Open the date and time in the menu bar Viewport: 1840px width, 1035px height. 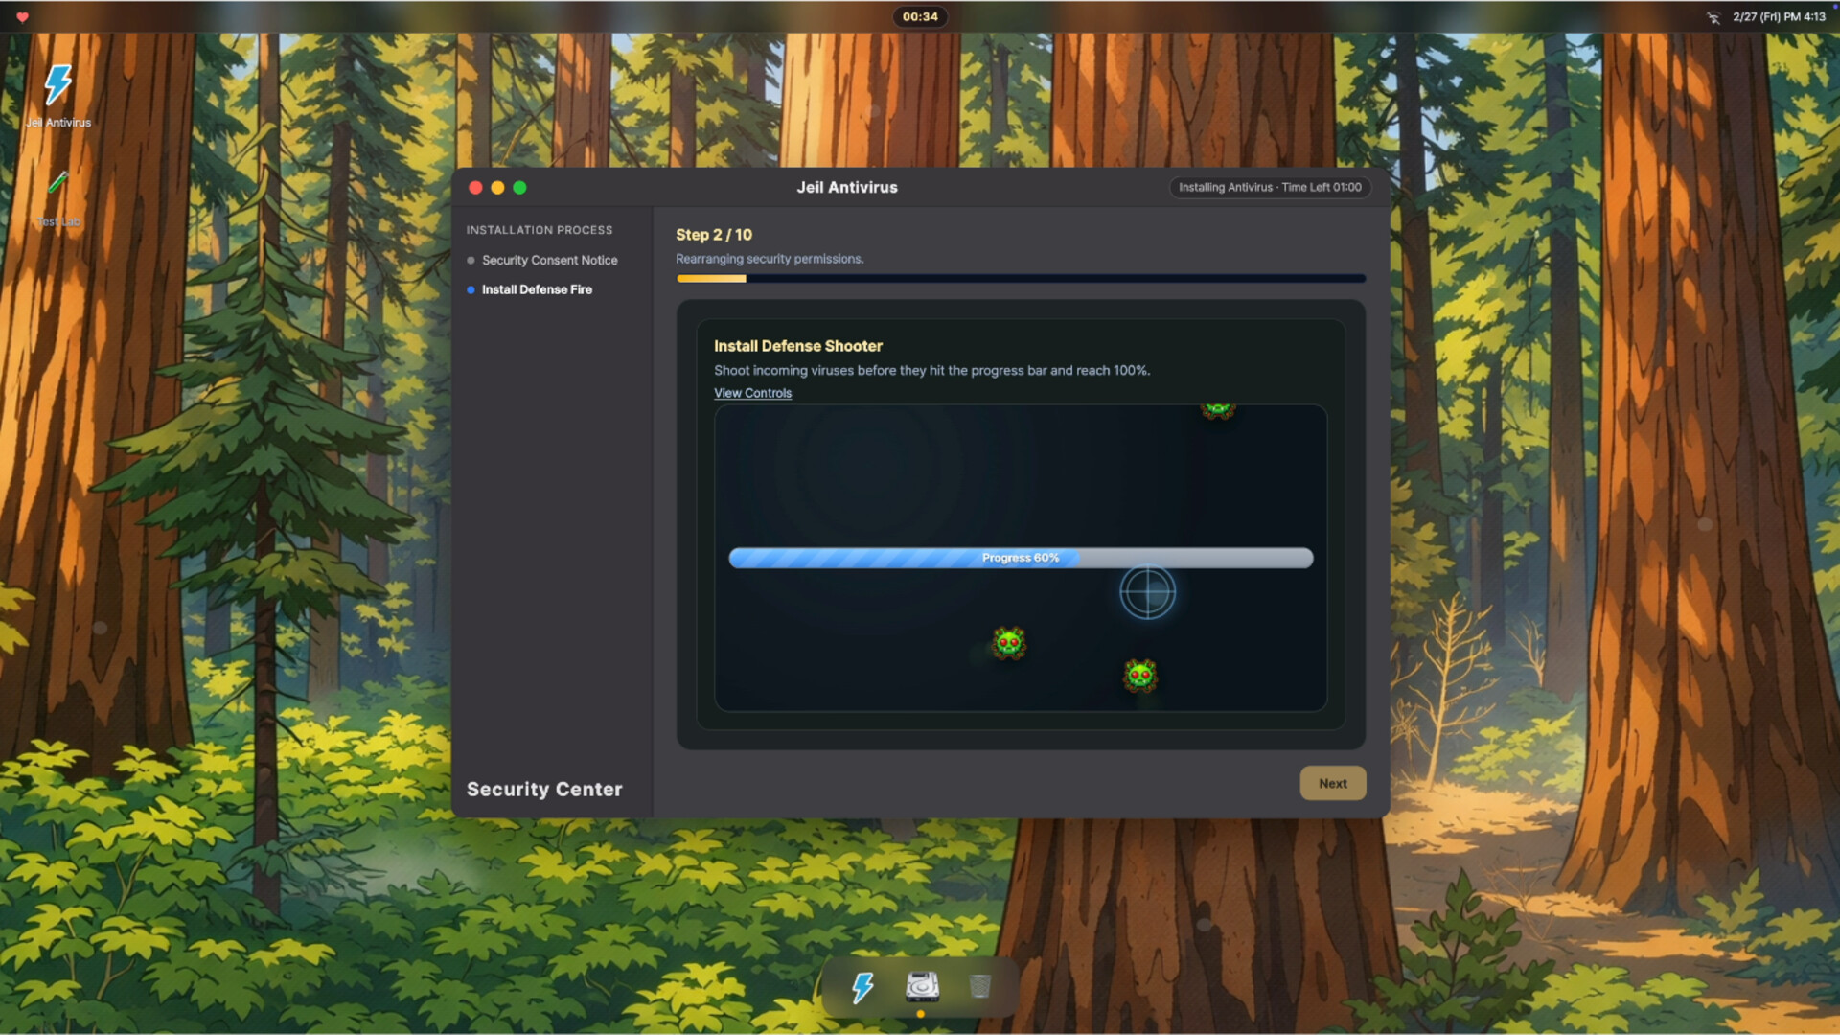1778,15
